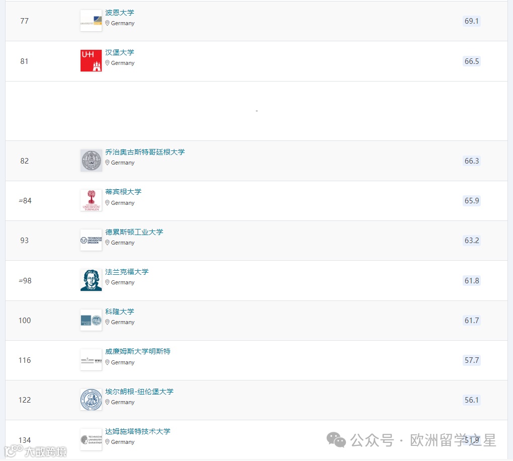Click the rank label =98
This screenshot has height=461, width=513.
tap(25, 280)
